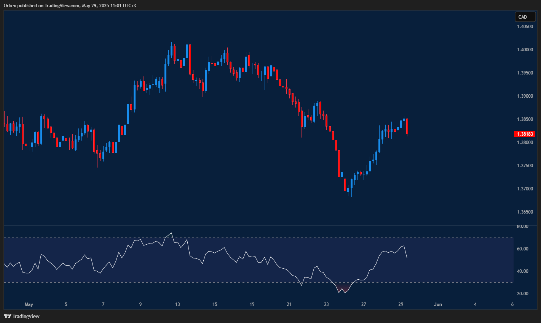
Task: Click the CAD currency badge
Action: pos(525,17)
